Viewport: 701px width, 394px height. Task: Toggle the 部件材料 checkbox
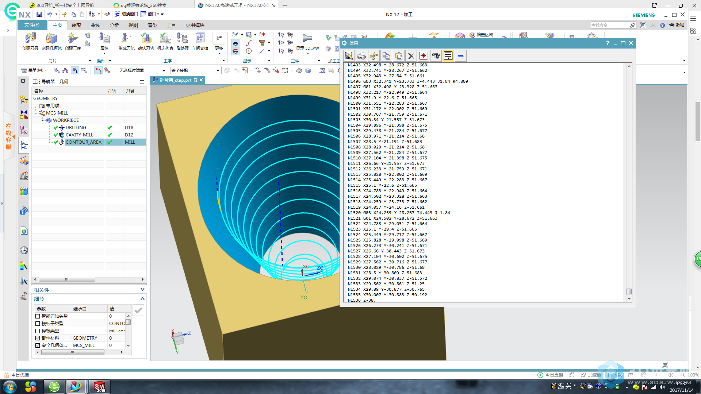coord(38,338)
